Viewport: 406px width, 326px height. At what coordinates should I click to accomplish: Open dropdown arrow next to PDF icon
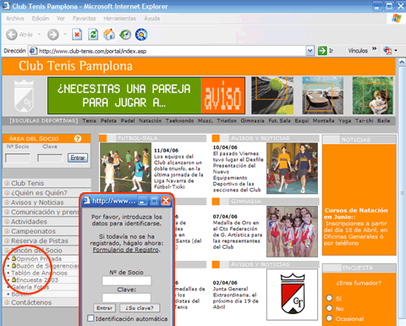pos(396,51)
